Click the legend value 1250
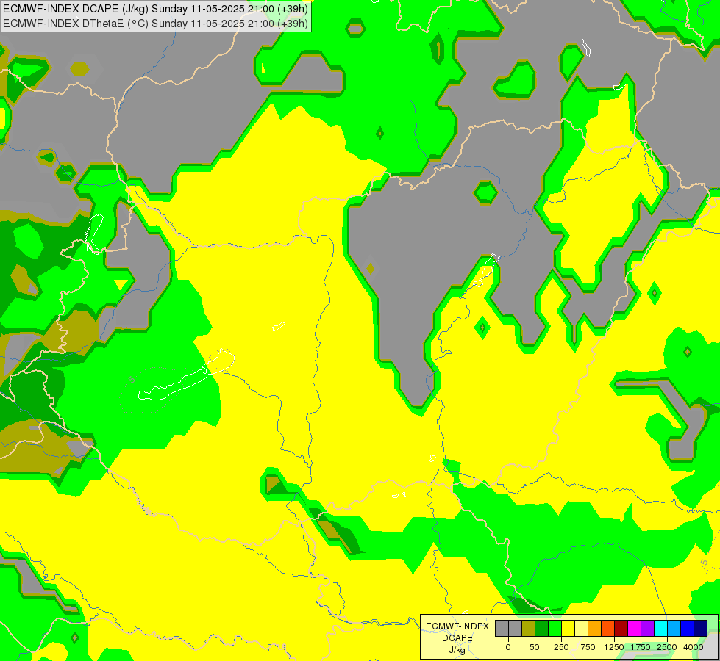This screenshot has height=661, width=720. click(614, 647)
